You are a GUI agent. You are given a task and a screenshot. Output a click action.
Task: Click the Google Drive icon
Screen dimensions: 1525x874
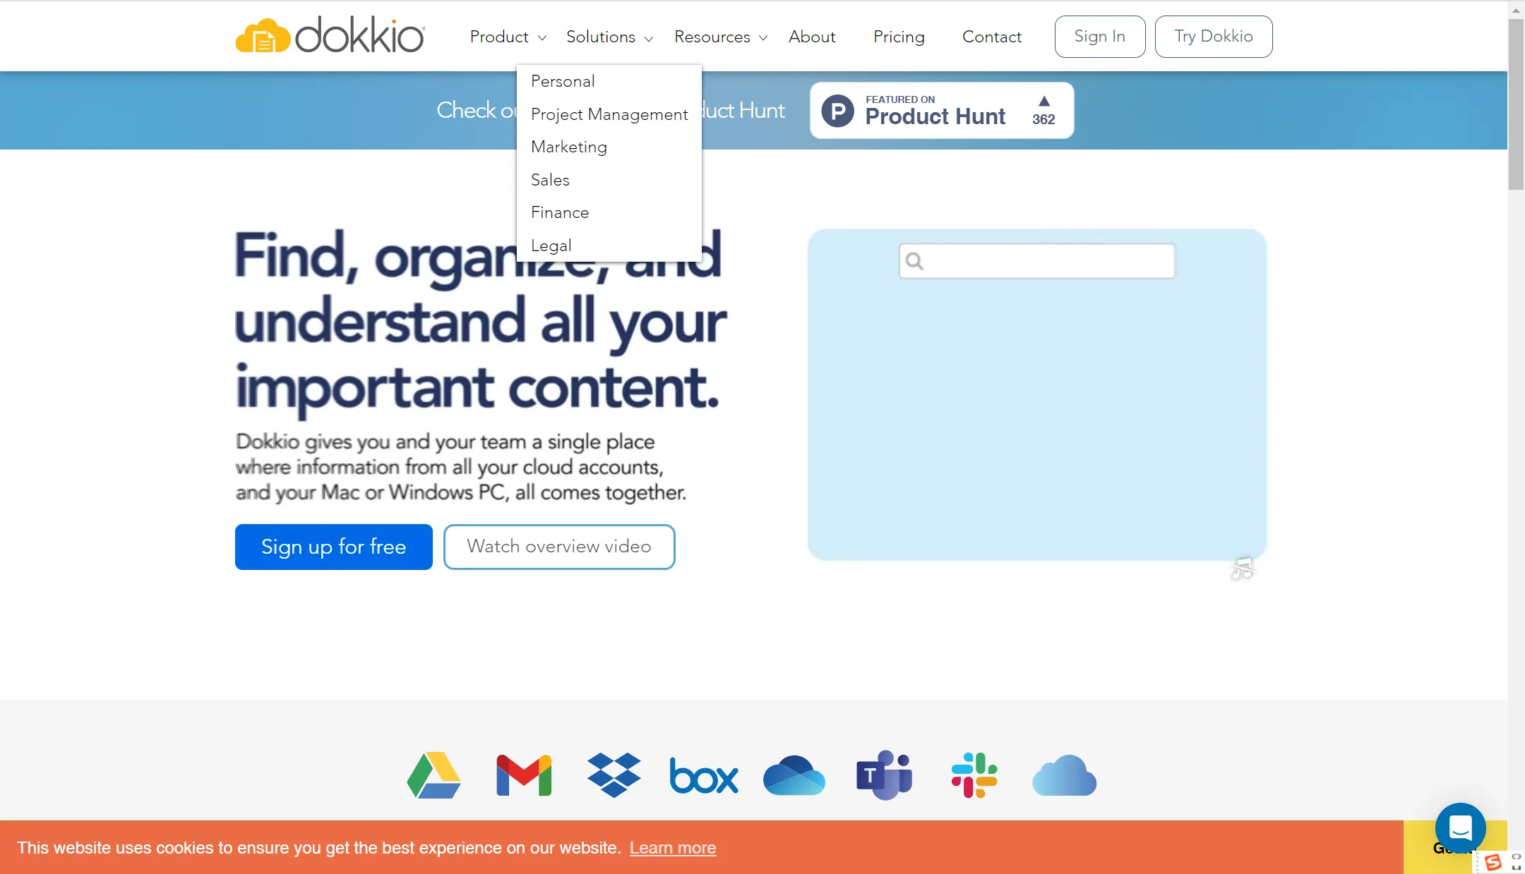pos(434,775)
